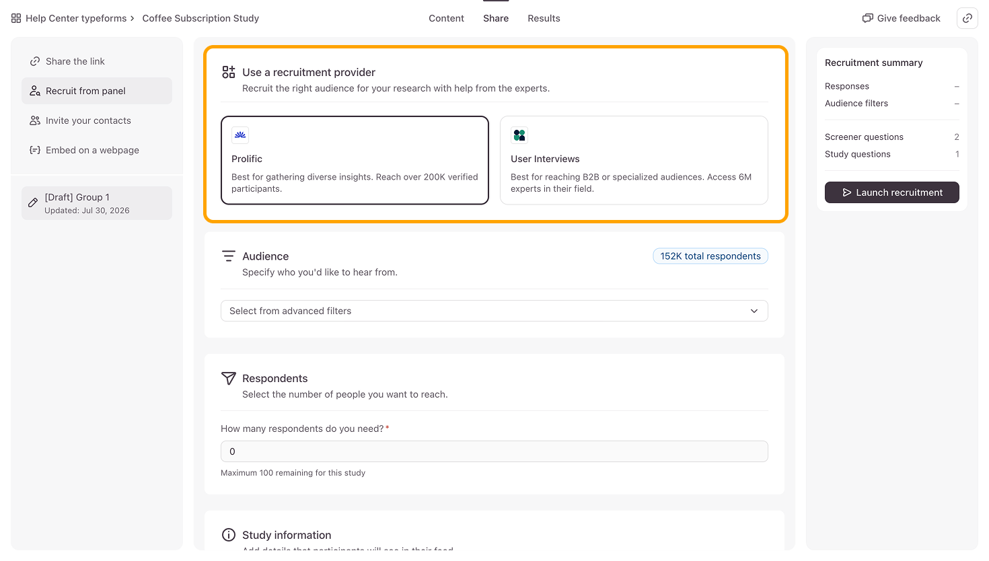Viewport: 989px width, 561px height.
Task: Click the Screener questions summary row
Action: click(x=892, y=137)
